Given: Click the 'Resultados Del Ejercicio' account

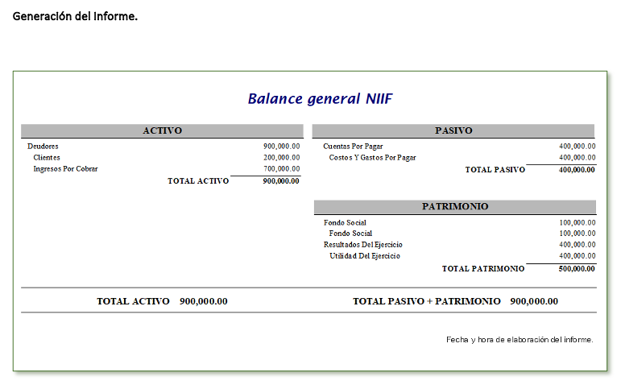Looking at the screenshot, I should click(x=362, y=245).
